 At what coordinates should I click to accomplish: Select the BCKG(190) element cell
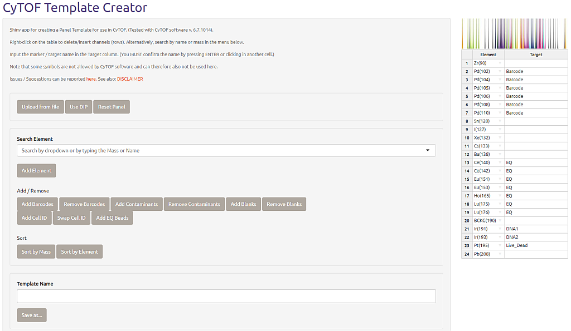point(488,220)
